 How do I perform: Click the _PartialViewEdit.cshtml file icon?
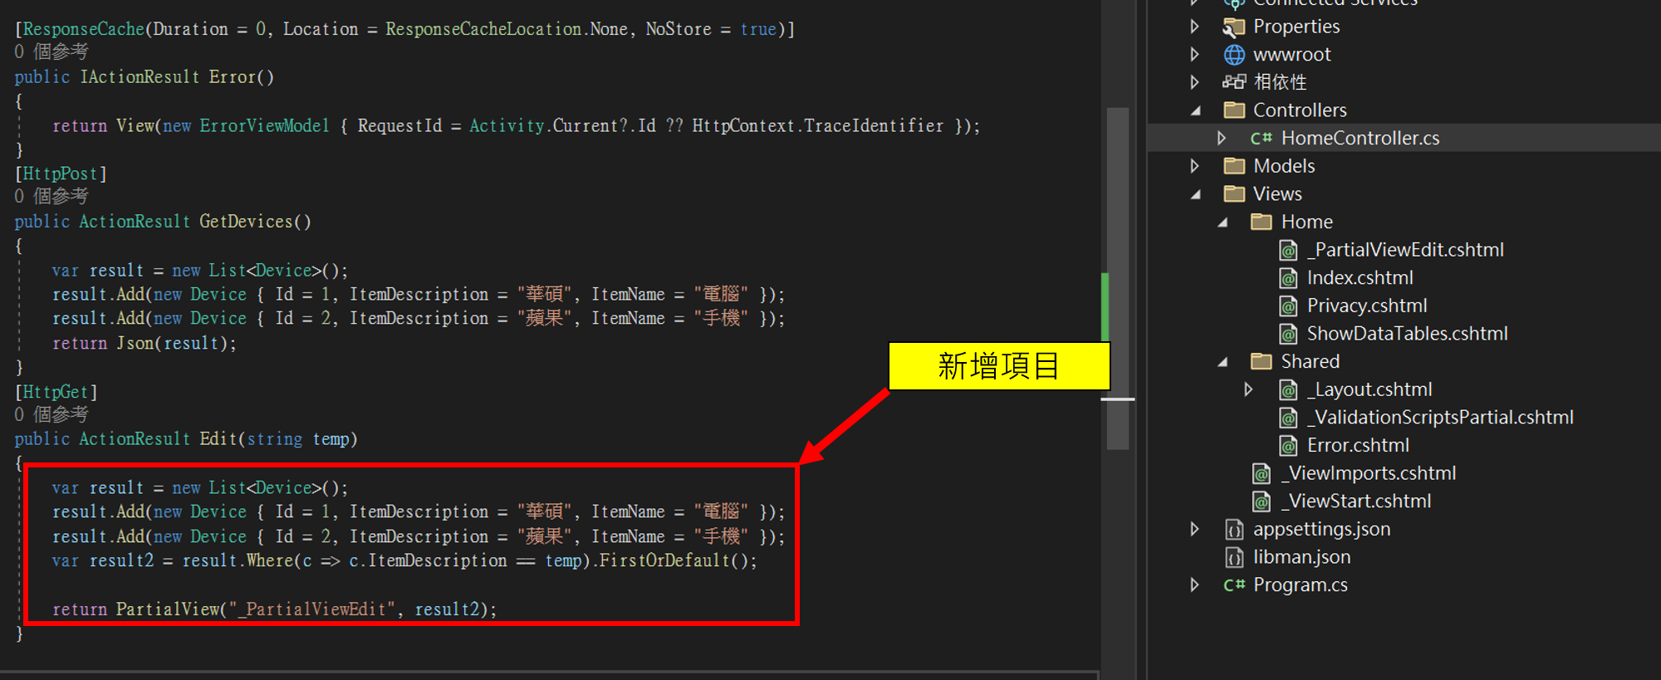1288,251
